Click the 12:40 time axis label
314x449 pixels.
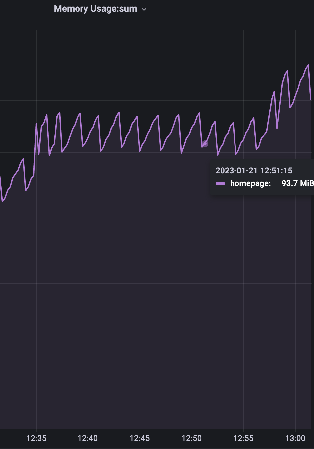pyautogui.click(x=87, y=438)
